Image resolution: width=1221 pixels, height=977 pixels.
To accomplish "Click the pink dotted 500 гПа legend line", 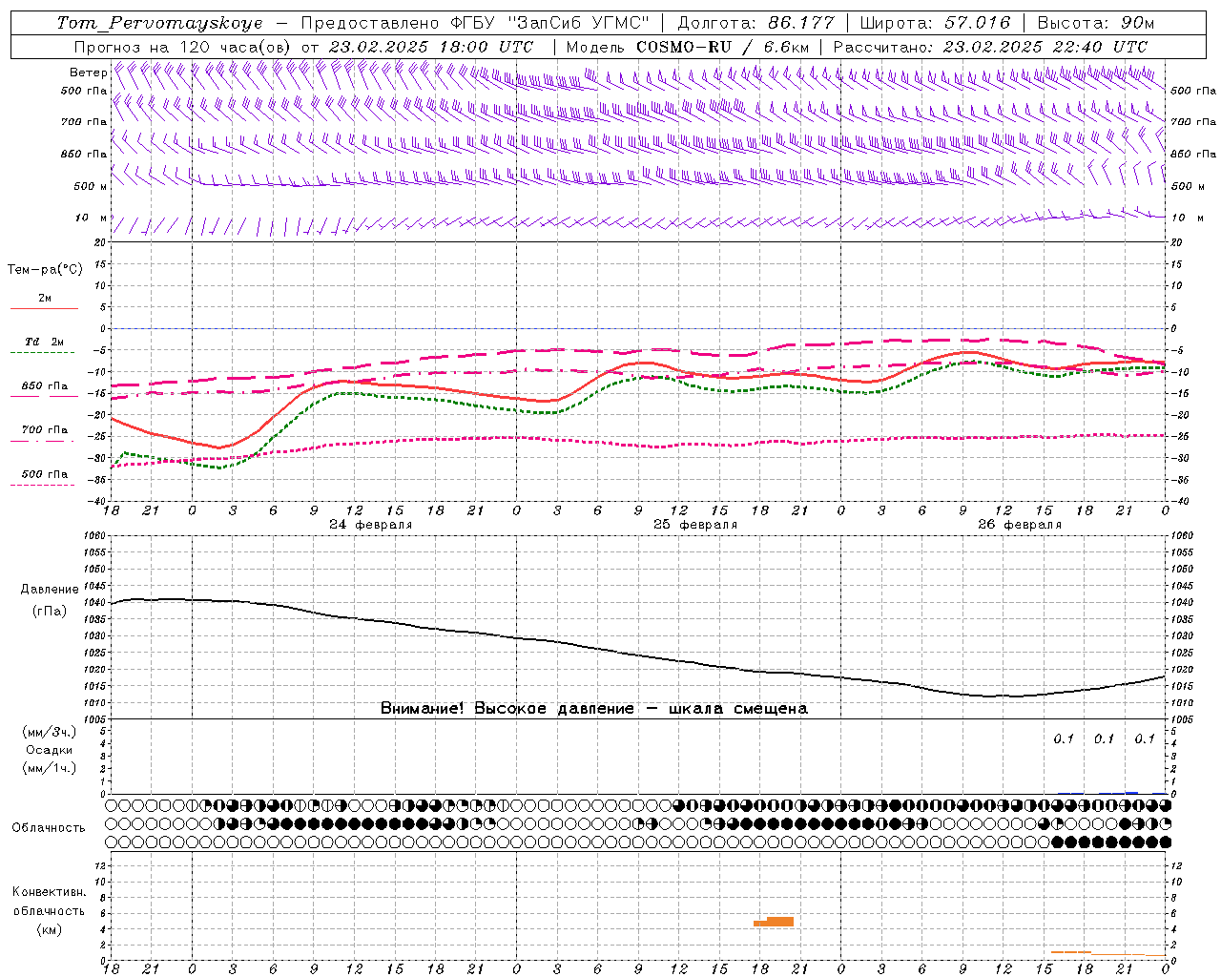I will (x=43, y=485).
